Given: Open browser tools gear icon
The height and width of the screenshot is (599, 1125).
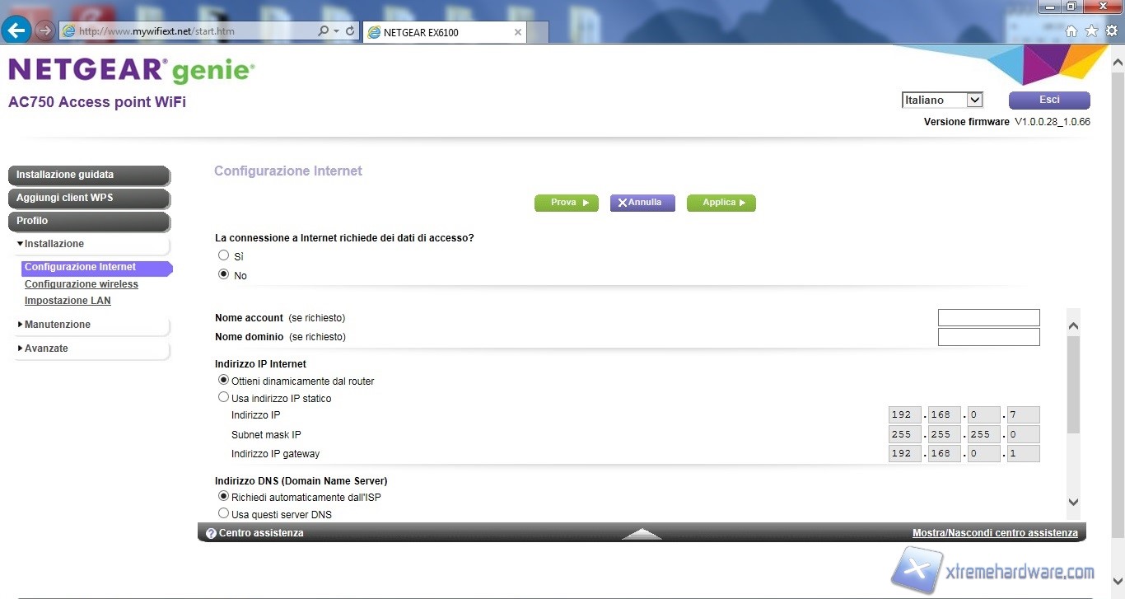Looking at the screenshot, I should click(x=1111, y=31).
